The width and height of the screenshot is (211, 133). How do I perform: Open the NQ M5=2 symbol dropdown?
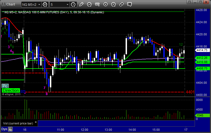coord(31,5)
